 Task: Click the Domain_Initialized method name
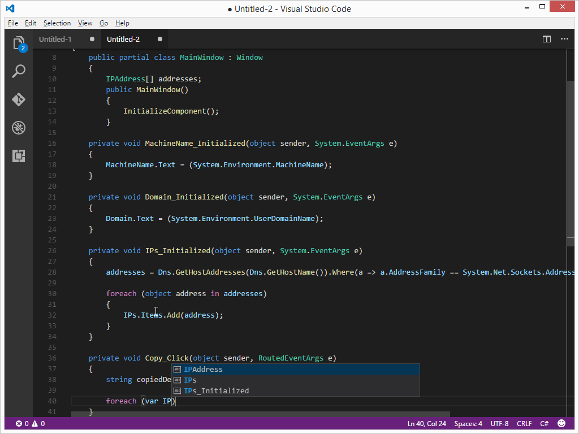[x=184, y=197]
